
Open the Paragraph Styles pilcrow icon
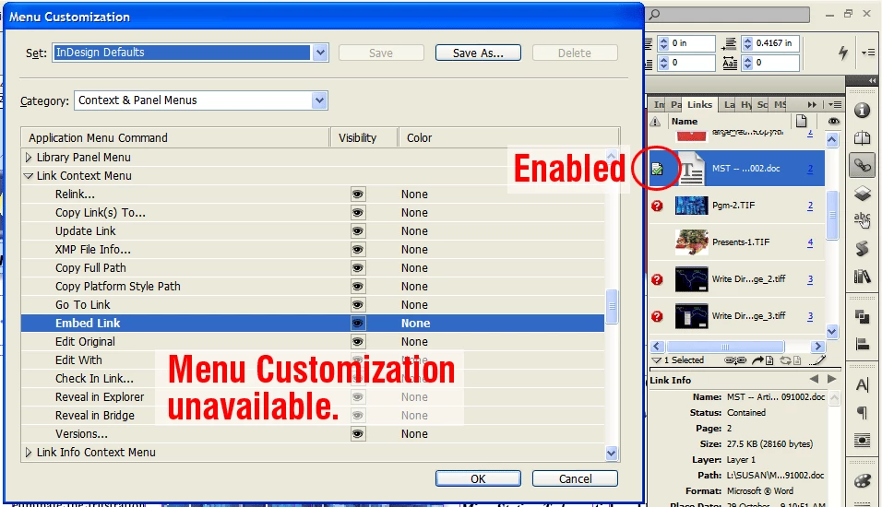click(862, 413)
